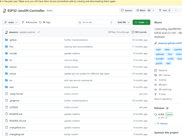The height and width of the screenshot is (136, 182).
Task: Open the Activity pulse link
Action: (x=162, y=80)
